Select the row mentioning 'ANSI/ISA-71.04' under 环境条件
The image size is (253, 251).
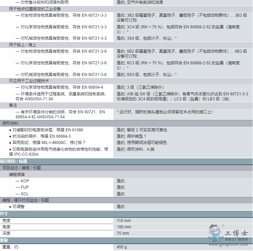[x=61, y=96]
